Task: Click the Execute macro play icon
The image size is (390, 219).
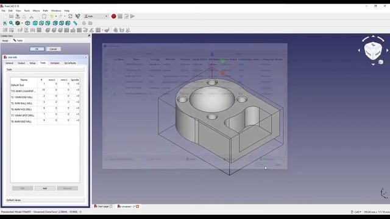Action: [x=133, y=16]
